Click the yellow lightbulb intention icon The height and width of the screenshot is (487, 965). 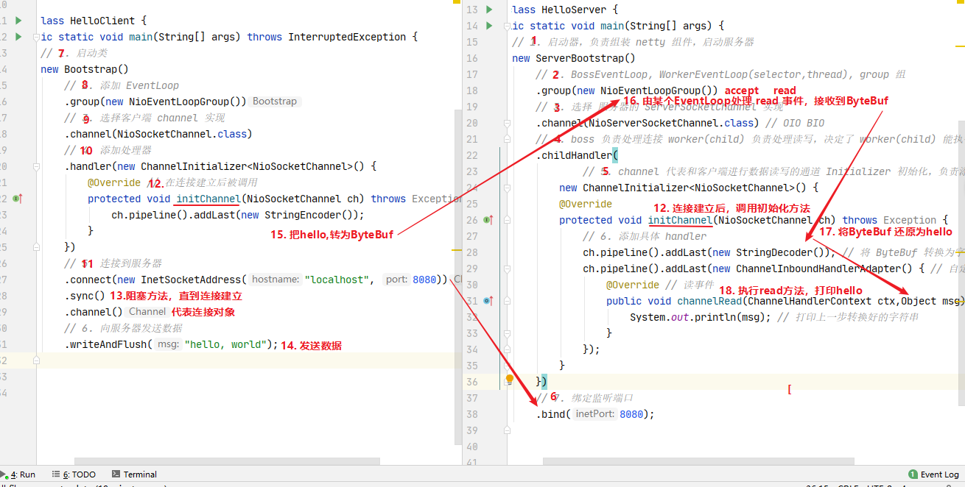[509, 380]
